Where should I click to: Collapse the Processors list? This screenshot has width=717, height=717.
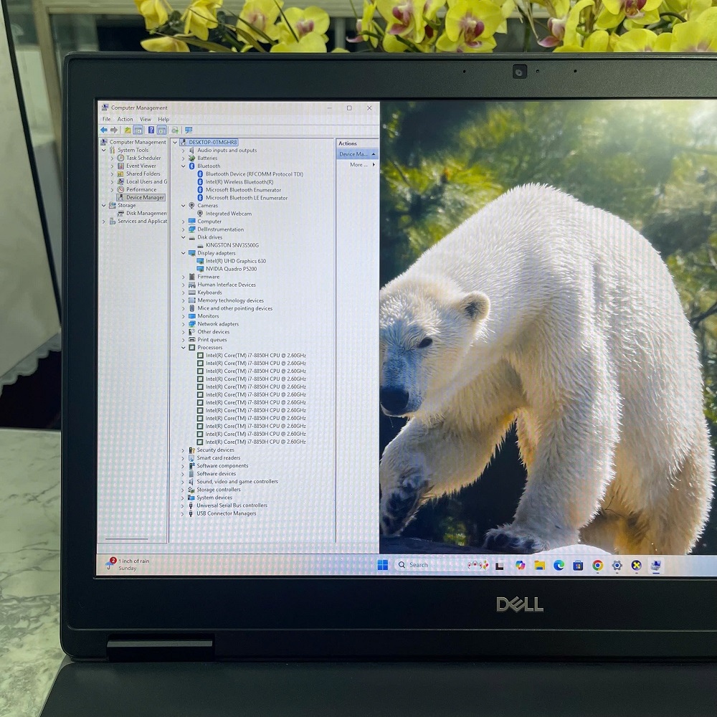pyautogui.click(x=184, y=347)
